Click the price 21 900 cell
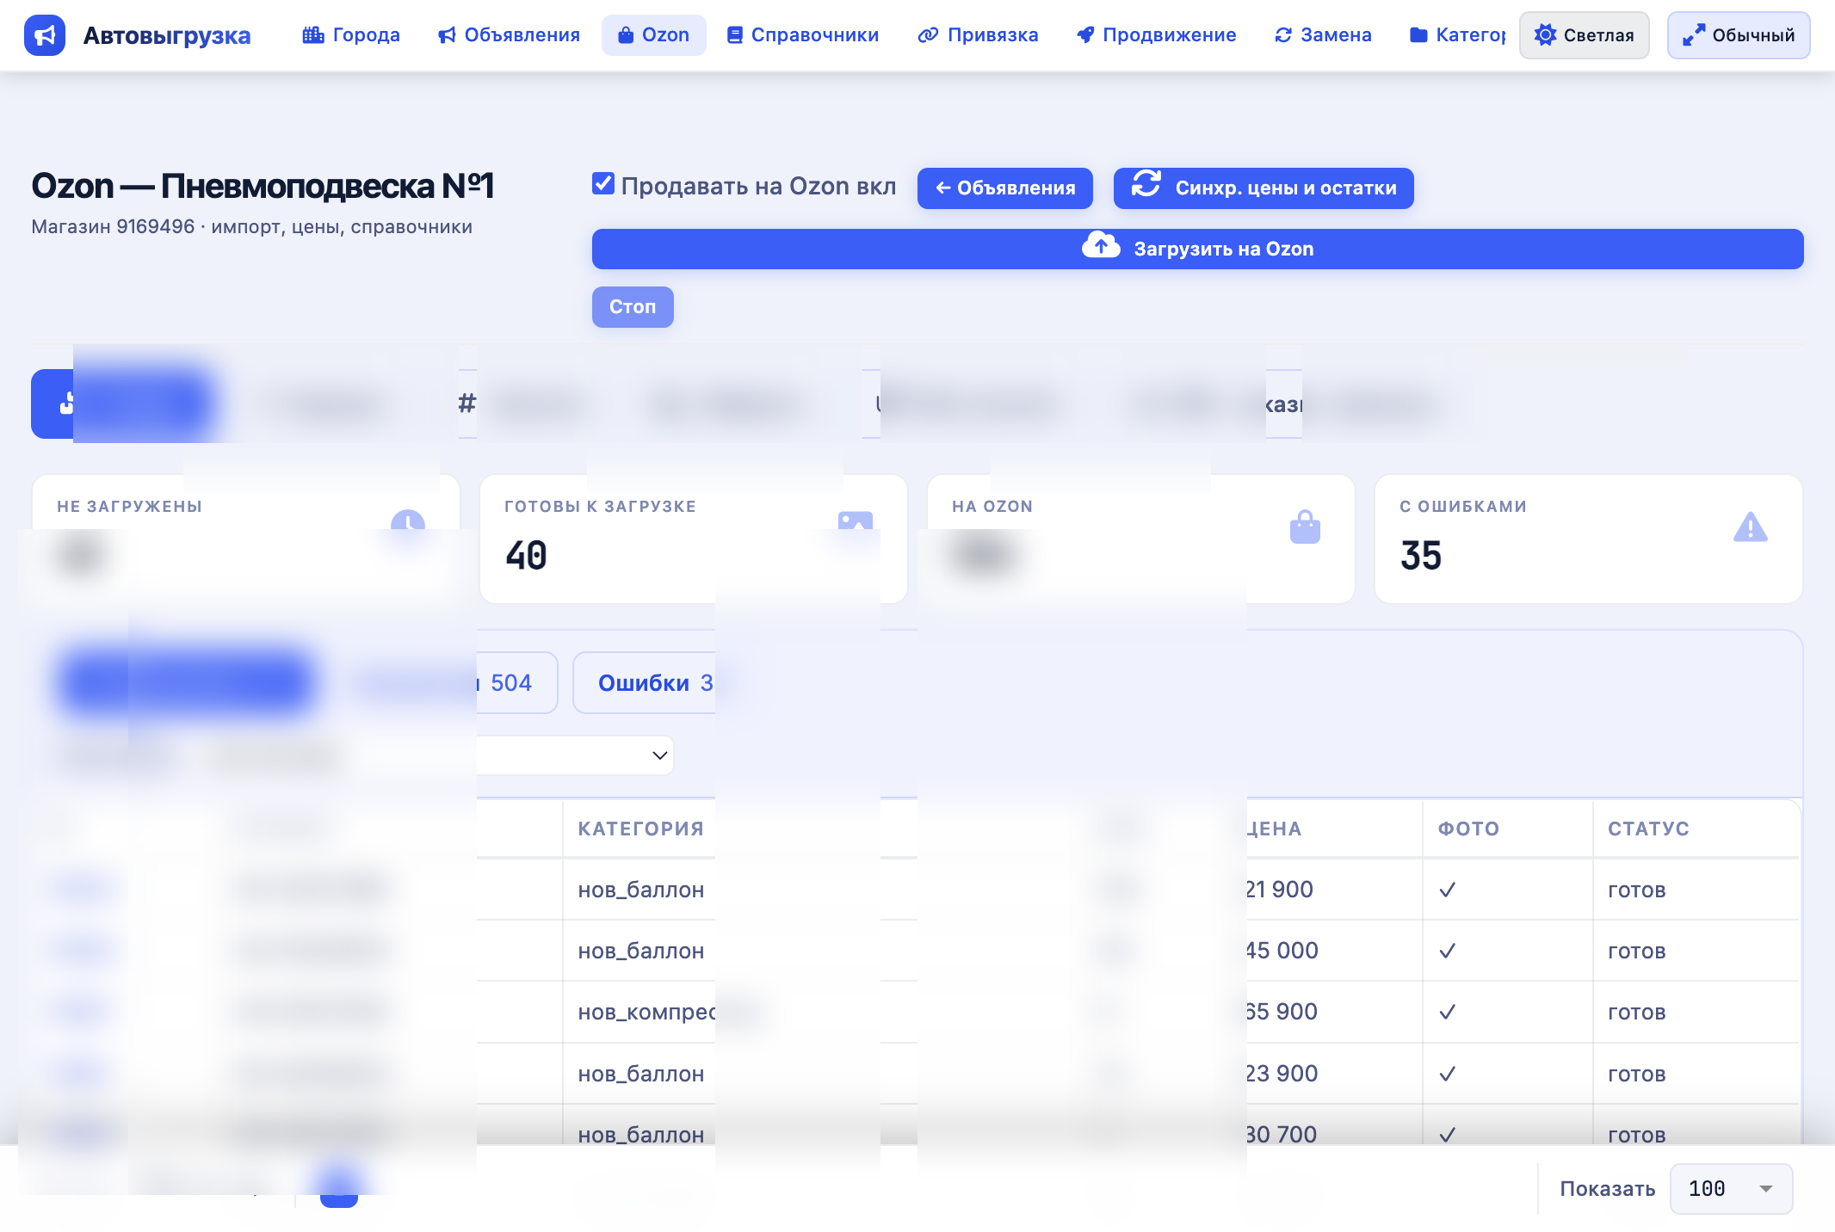The width and height of the screenshot is (1835, 1232). pyautogui.click(x=1280, y=890)
